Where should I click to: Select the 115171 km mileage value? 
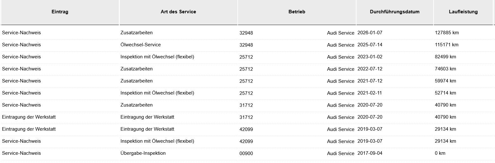tap(447, 45)
